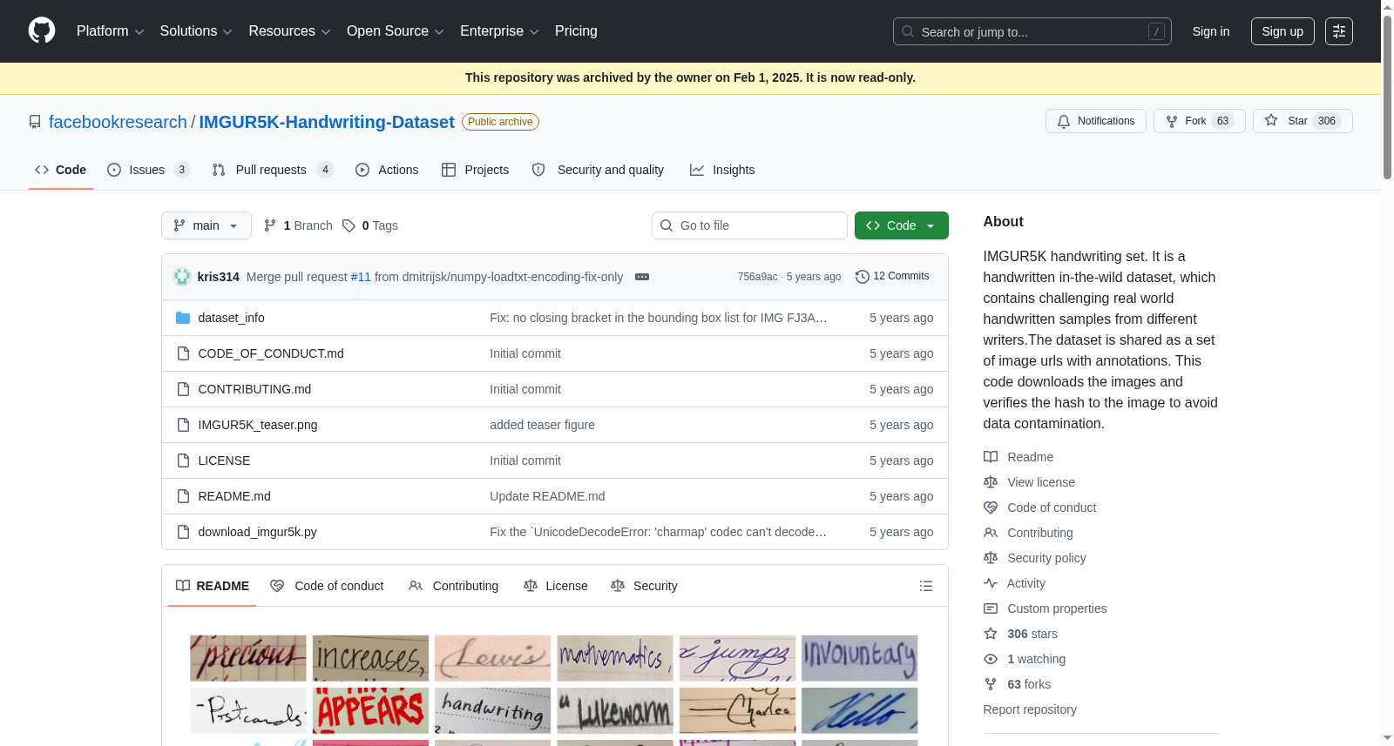The image size is (1394, 746).
Task: Click the commit history clock icon
Action: click(863, 276)
